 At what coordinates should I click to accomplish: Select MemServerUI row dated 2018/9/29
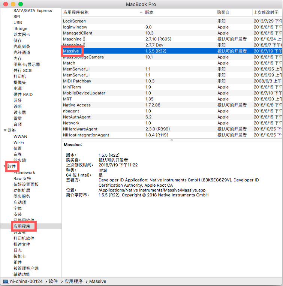(x=172, y=75)
